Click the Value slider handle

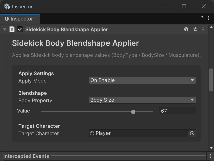pos(133,112)
